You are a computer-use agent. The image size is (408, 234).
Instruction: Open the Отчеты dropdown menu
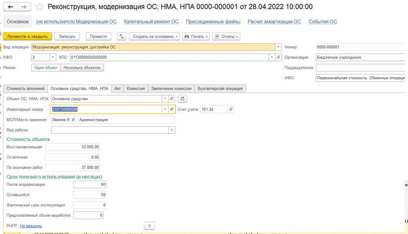pos(226,37)
